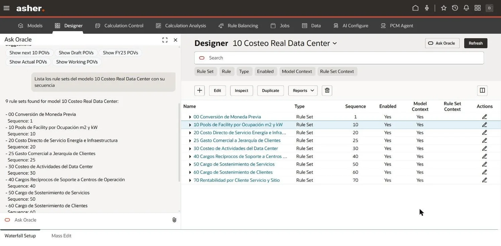The height and width of the screenshot is (246, 501).
Task: Go to the Home icon
Action: pyautogui.click(x=415, y=8)
